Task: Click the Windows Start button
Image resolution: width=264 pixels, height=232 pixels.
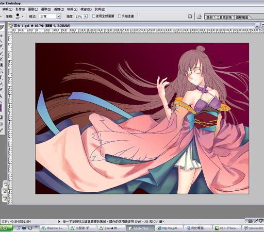Action: pyautogui.click(x=6, y=228)
